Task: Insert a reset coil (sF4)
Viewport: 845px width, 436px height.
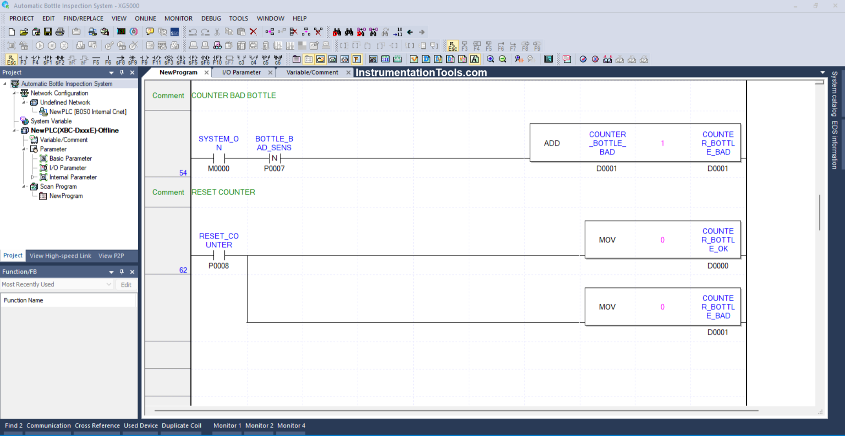Action: tap(181, 59)
